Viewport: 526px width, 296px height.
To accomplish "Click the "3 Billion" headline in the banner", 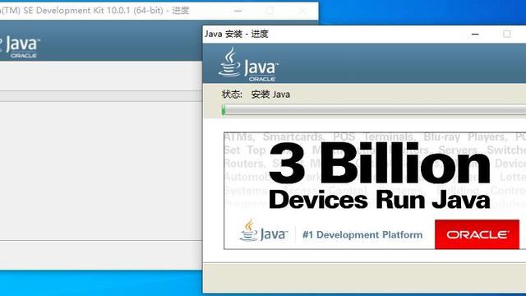I will (380, 163).
